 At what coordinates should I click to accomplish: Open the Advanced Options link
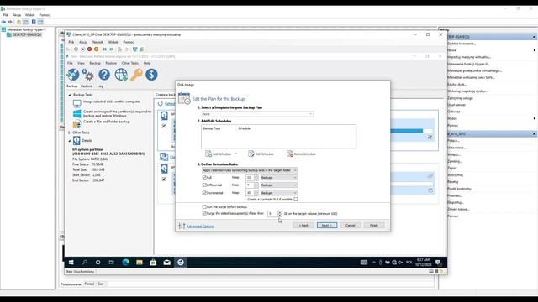coord(200,226)
